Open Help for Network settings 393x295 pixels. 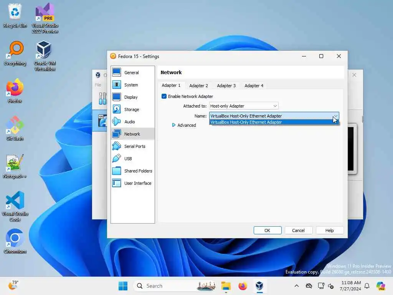click(x=329, y=230)
